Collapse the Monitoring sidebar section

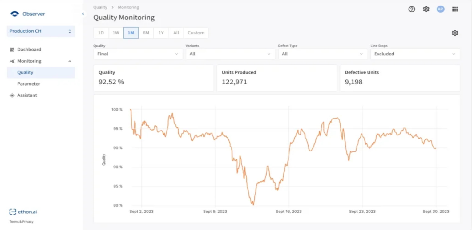point(70,61)
